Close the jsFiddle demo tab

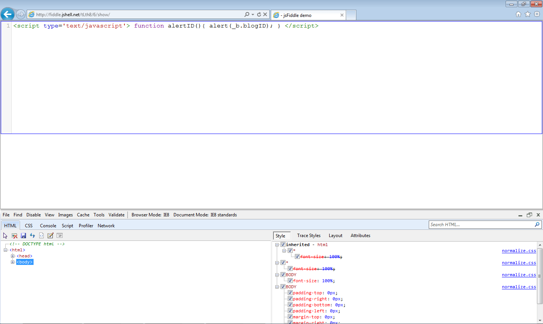(x=342, y=15)
